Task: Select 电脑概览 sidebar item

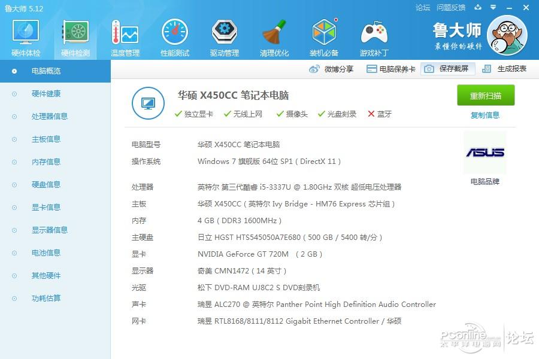Action: click(x=55, y=71)
